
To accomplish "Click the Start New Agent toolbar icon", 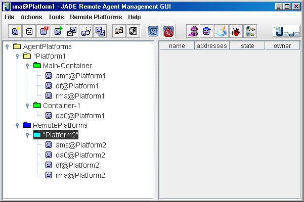I will coord(15,31).
